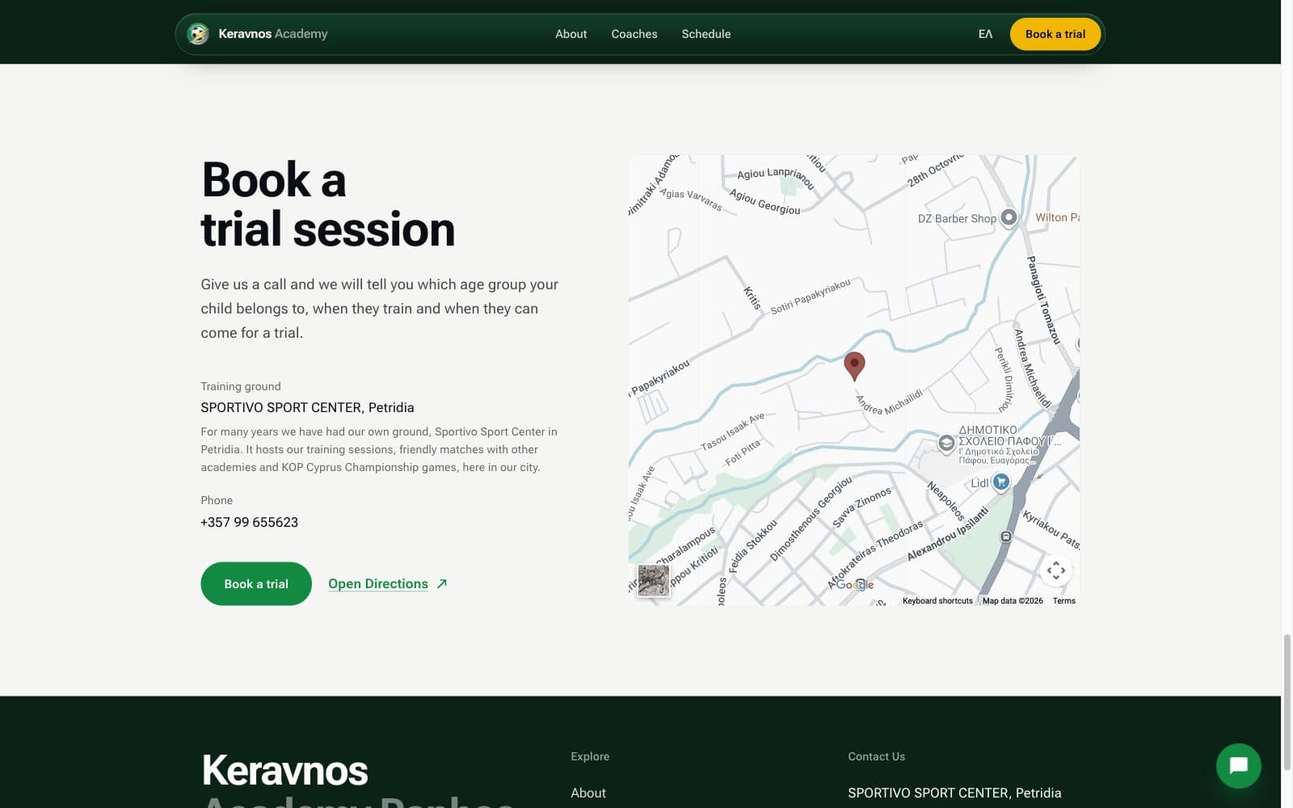Click the Keravnos Academy logo icon
Viewport: 1293px width, 808px height.
coord(198,34)
